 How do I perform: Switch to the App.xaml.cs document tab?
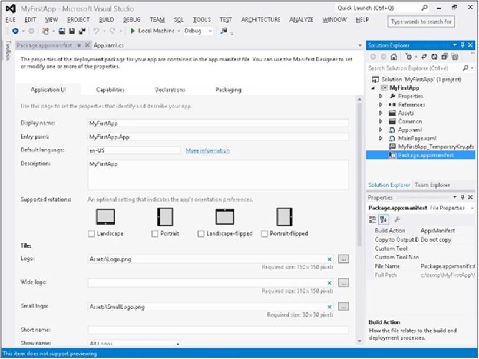click(x=108, y=45)
